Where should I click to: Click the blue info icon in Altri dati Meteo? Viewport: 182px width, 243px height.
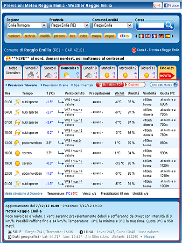click(175, 85)
